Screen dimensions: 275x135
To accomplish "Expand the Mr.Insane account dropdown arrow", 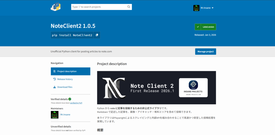I will 212,8.
